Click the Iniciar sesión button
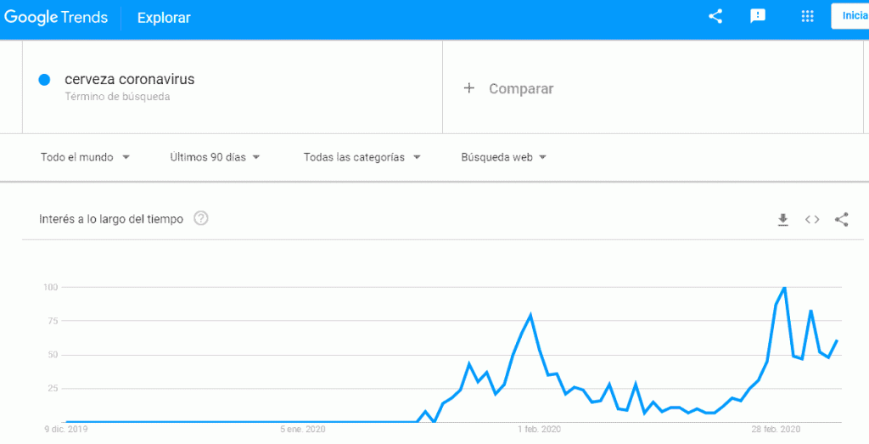This screenshot has width=869, height=444. [x=850, y=16]
